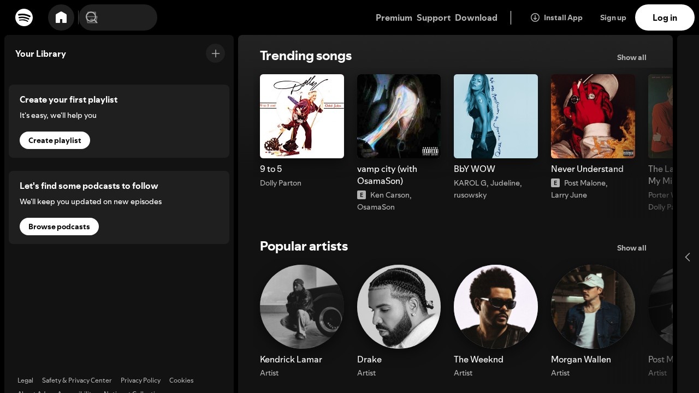This screenshot has height=393, width=699.
Task: Click The Weeknd name text
Action: (x=478, y=359)
